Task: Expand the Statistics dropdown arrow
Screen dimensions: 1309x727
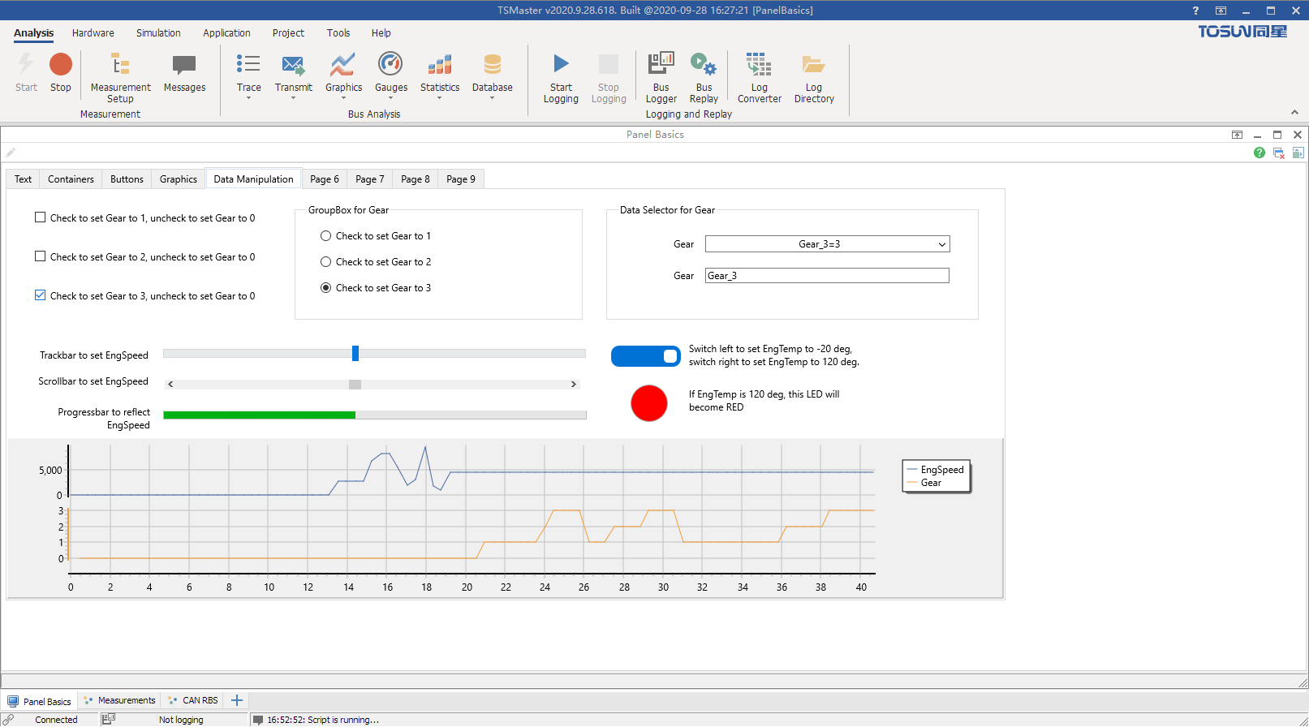Action: click(440, 98)
